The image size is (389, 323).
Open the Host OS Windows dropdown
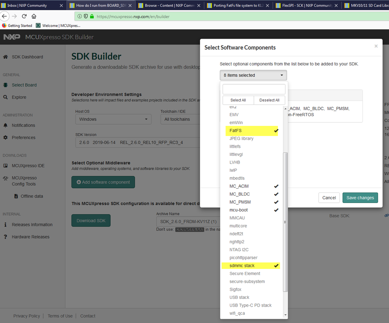click(113, 119)
